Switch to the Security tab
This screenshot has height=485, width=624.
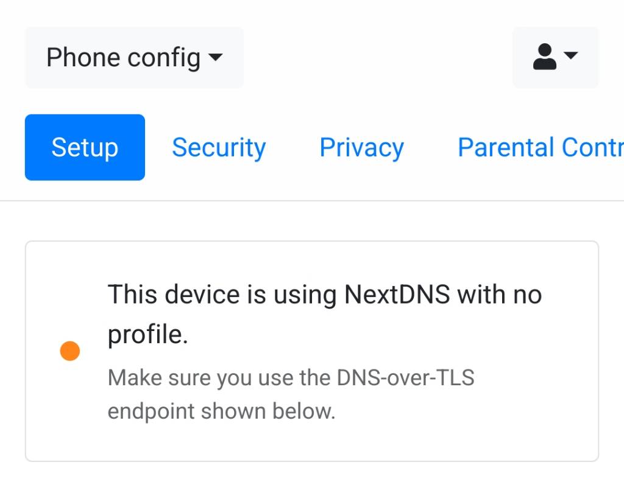[219, 147]
